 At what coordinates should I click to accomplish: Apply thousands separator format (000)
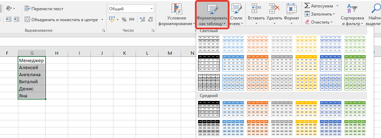tap(132, 20)
